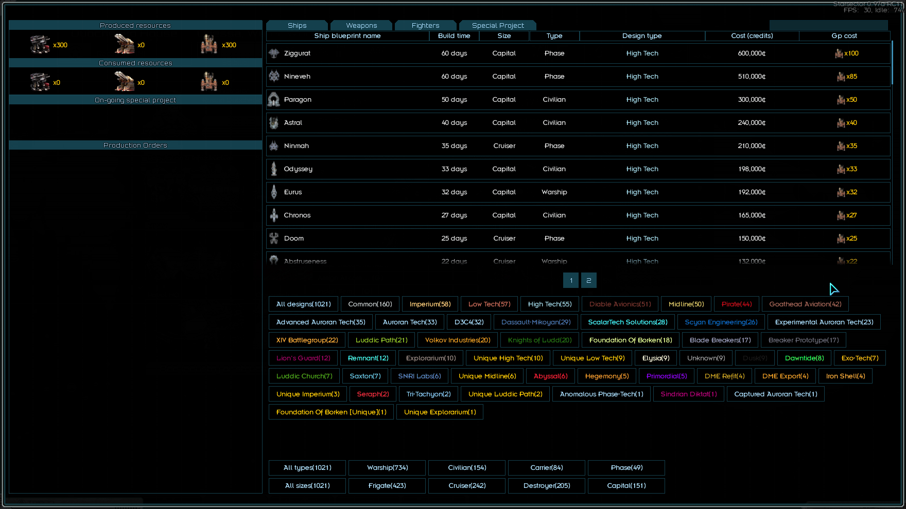This screenshot has height=509, width=906.
Task: Click the Paragon ship icon
Action: click(274, 100)
